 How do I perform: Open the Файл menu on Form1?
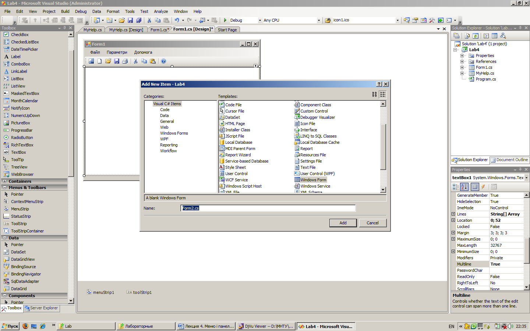pos(95,52)
